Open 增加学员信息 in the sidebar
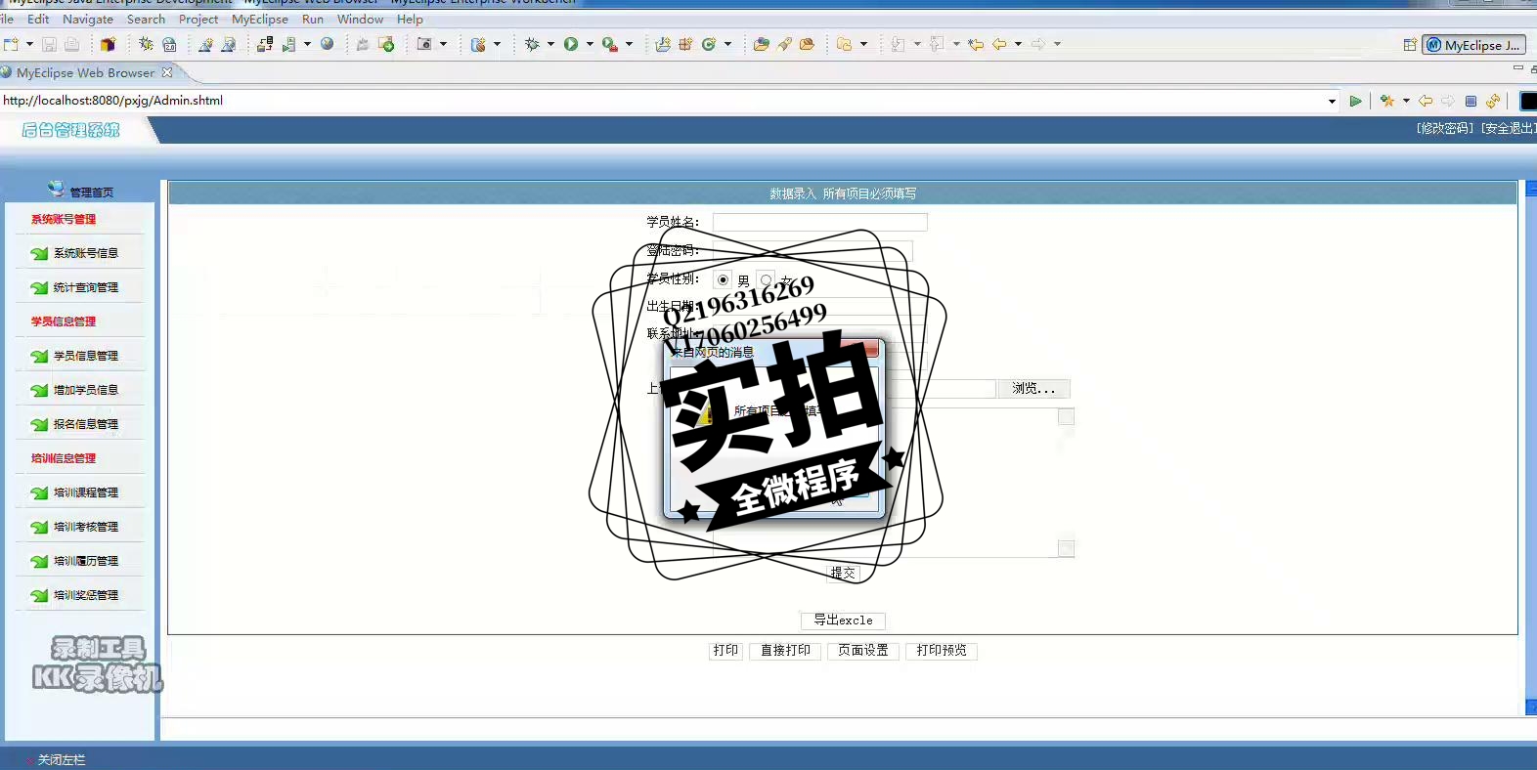 85,390
